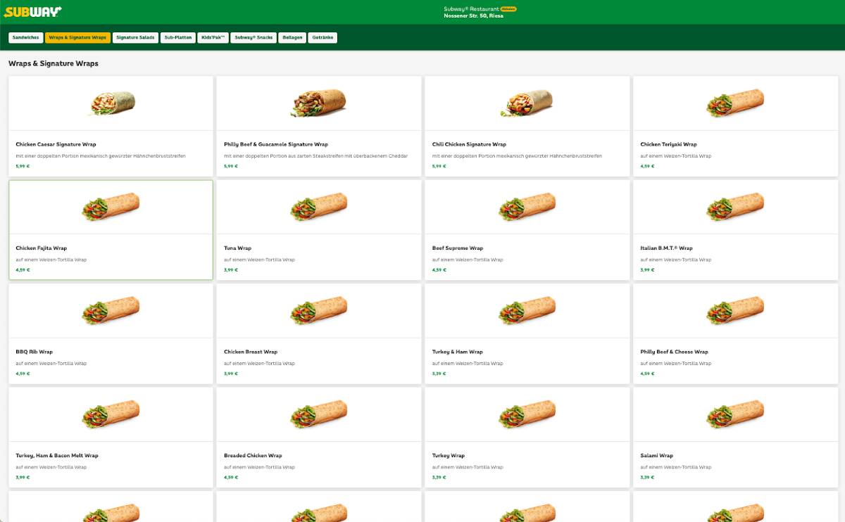Select the Turkey, Ham & Bacon Melt Wrap title
The width and height of the screenshot is (845, 522).
click(57, 455)
